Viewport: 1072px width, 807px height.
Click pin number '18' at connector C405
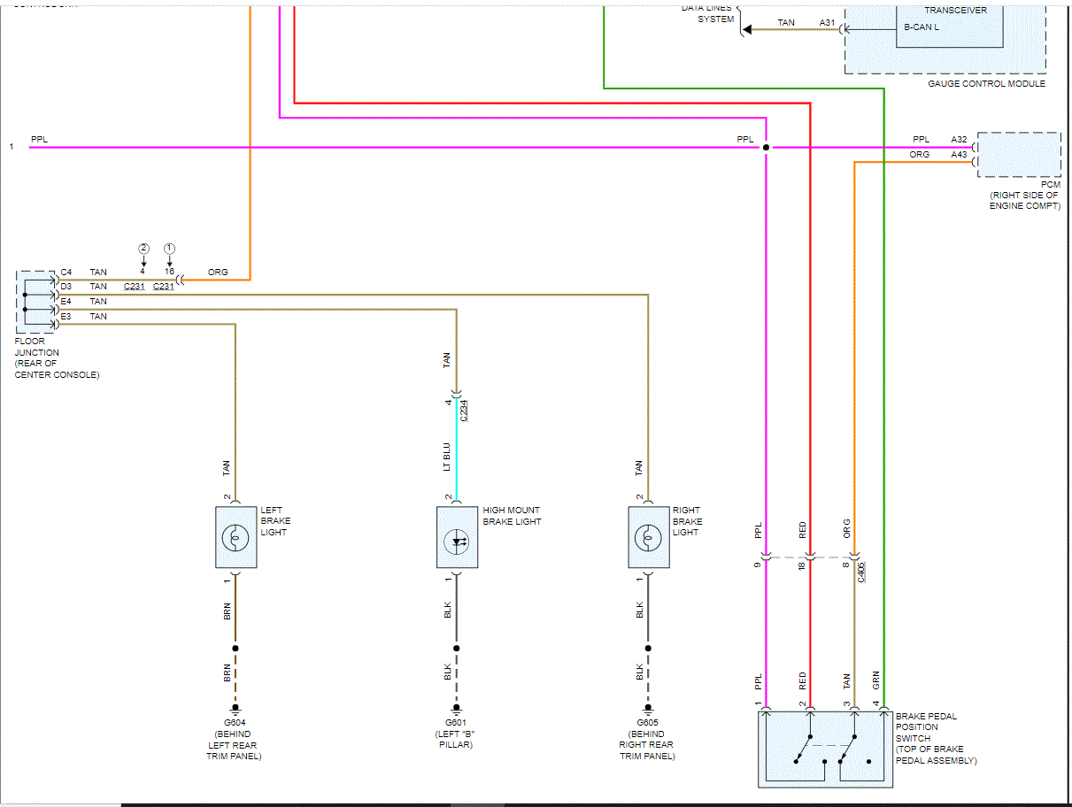click(802, 566)
